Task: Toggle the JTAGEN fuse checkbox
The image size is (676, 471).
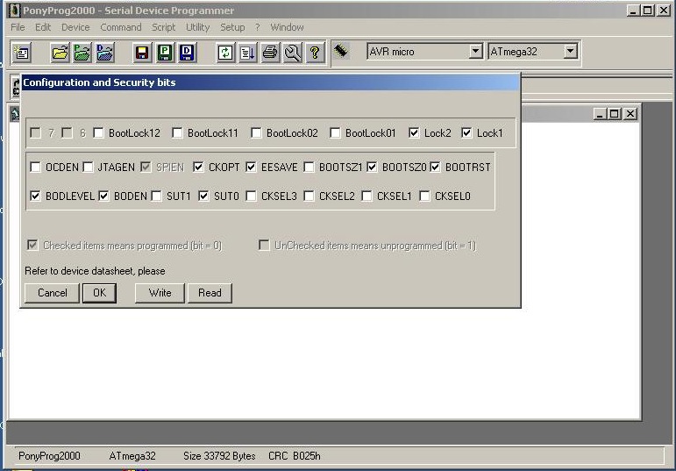Action: (x=88, y=167)
